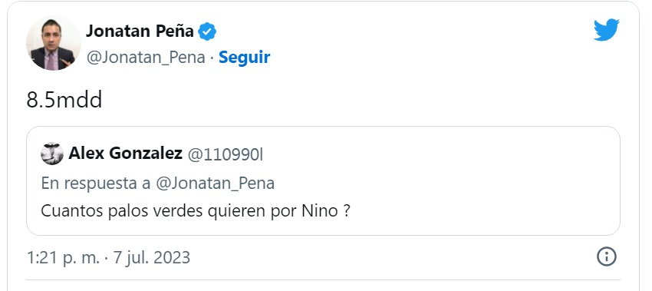This screenshot has height=291, width=652.
Task: Open the tweet info icon
Action: [x=606, y=257]
